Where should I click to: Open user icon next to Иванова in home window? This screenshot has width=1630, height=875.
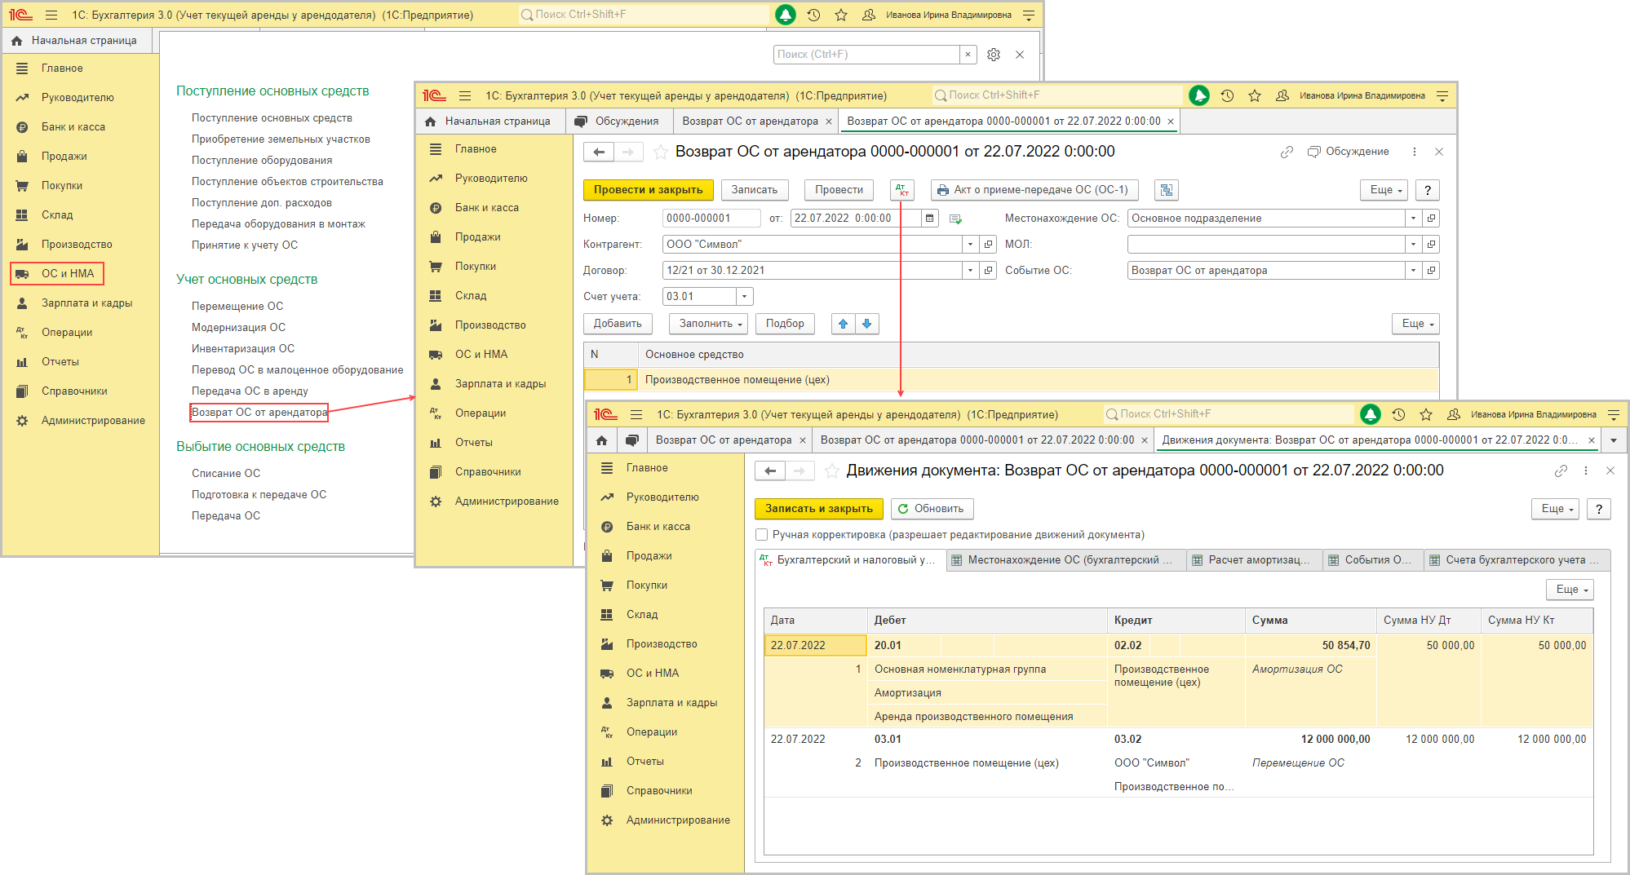coord(869,15)
